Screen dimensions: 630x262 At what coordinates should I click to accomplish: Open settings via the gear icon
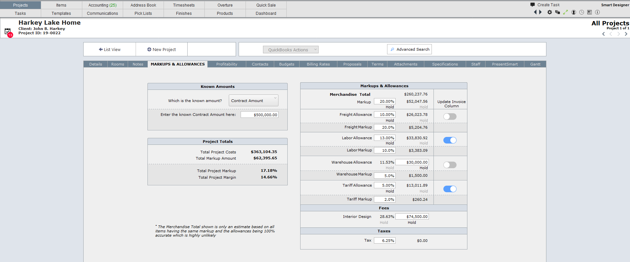[x=550, y=12]
